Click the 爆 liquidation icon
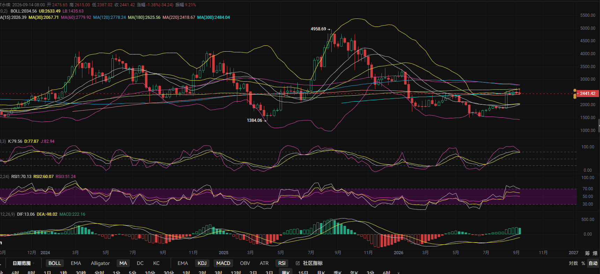 594,253
